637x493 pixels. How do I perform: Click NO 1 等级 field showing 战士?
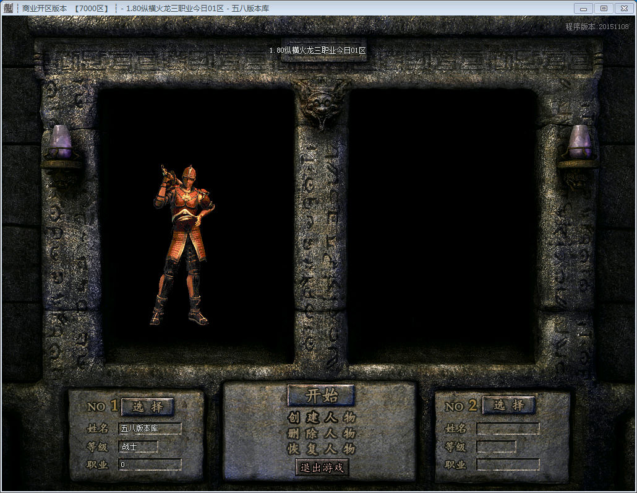[x=138, y=447]
